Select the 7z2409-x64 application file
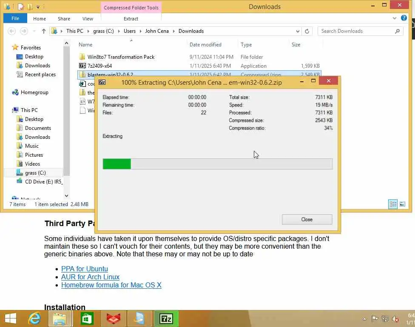This screenshot has height=327, width=415. pyautogui.click(x=99, y=66)
